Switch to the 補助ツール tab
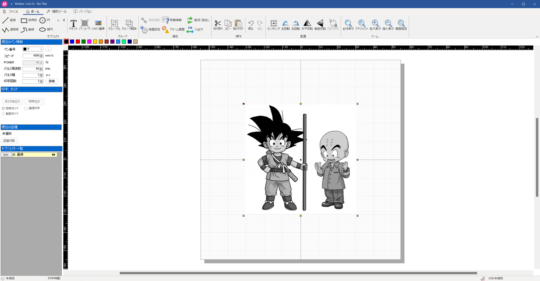 coord(56,12)
